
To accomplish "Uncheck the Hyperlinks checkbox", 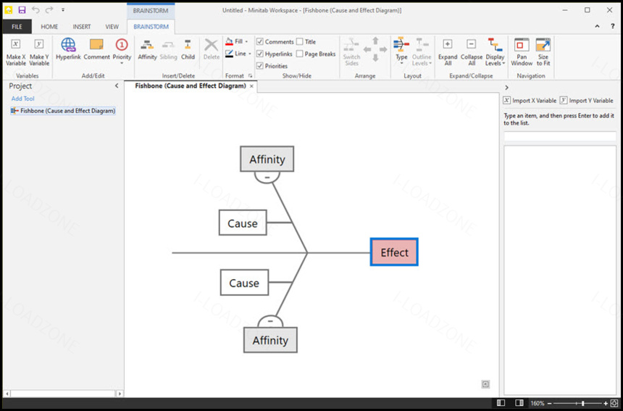I will (260, 54).
